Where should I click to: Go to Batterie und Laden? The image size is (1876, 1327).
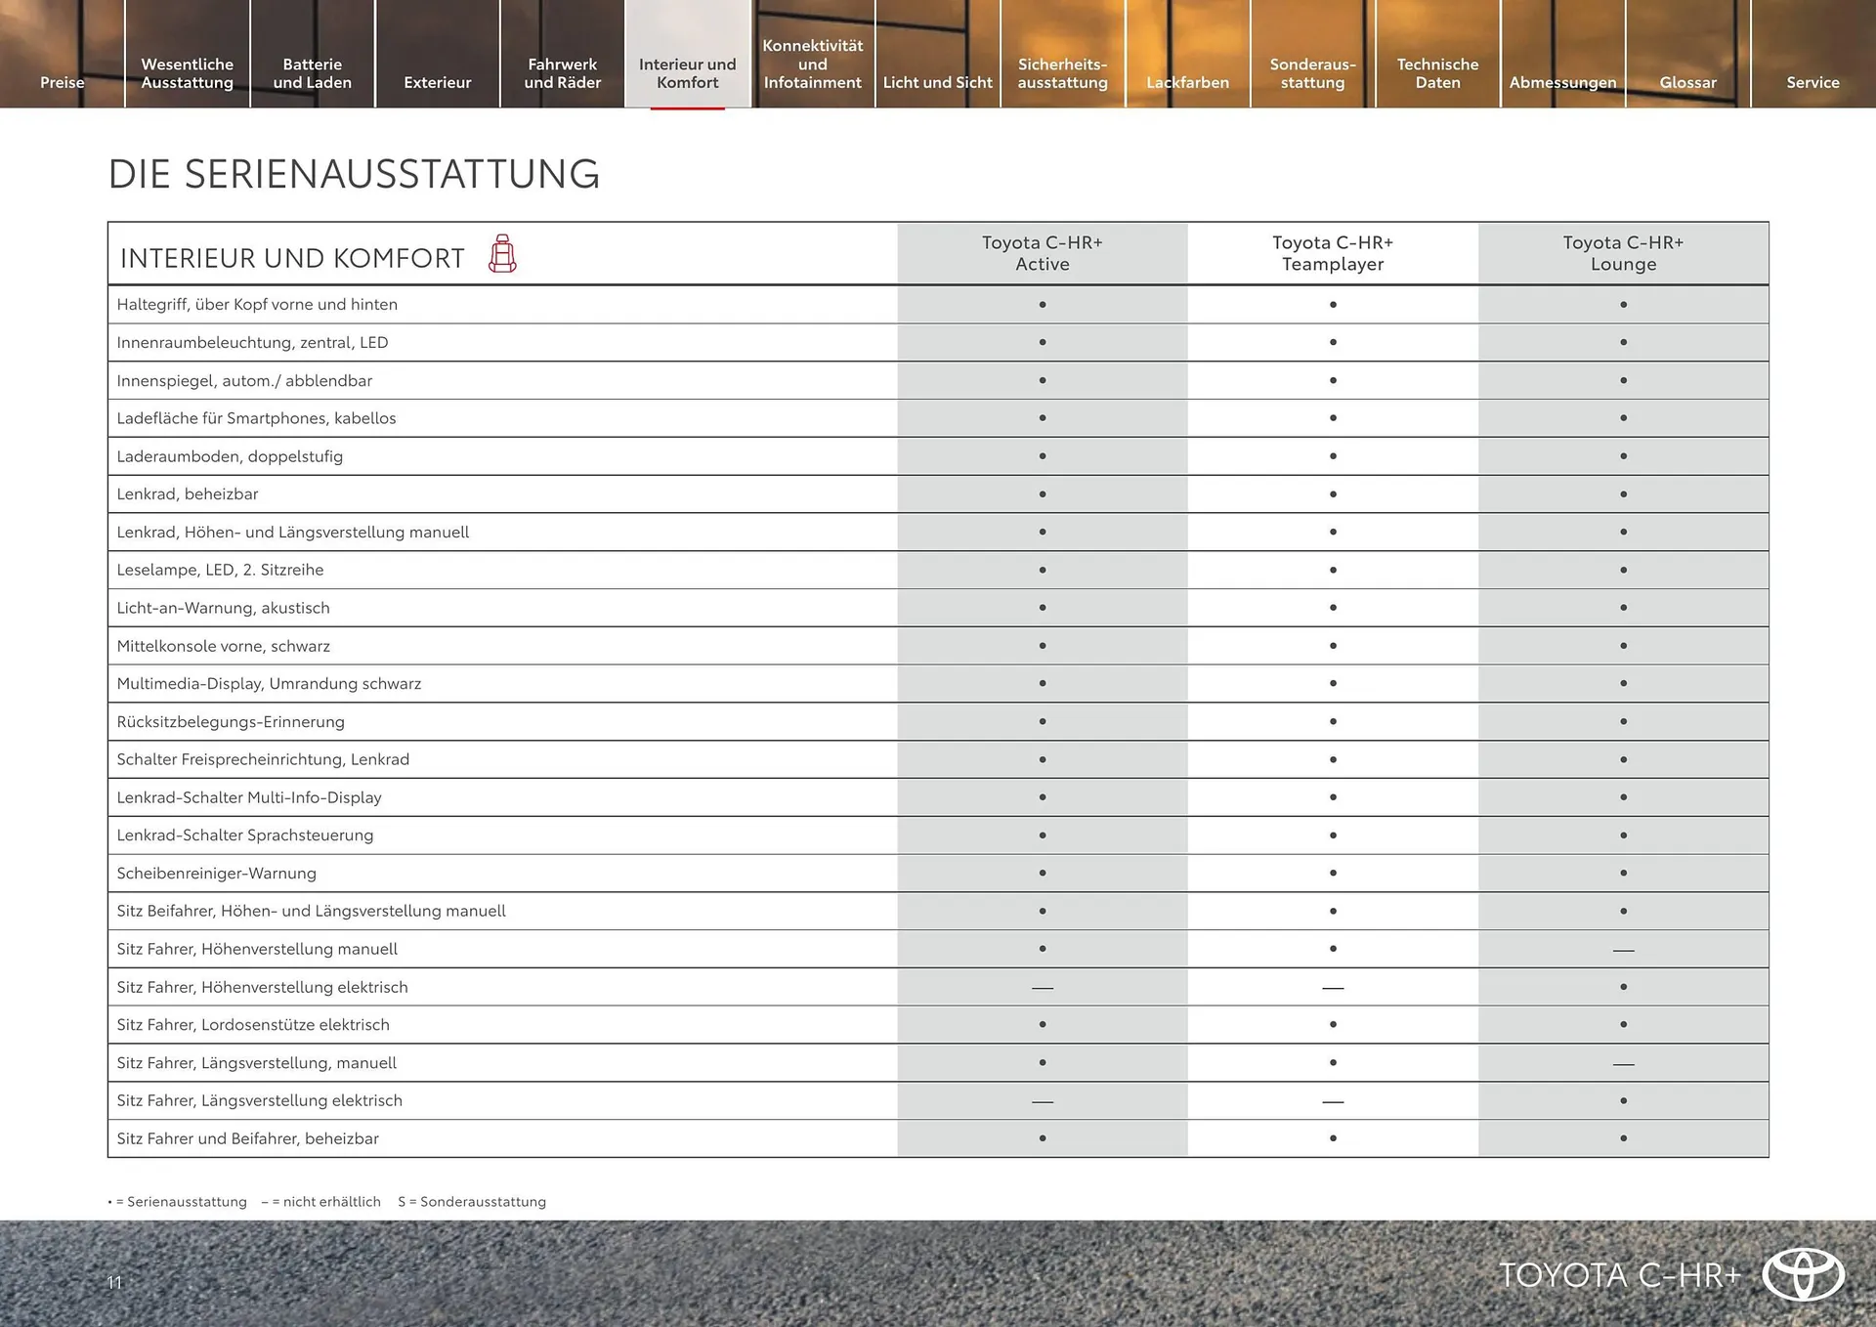pyautogui.click(x=312, y=72)
